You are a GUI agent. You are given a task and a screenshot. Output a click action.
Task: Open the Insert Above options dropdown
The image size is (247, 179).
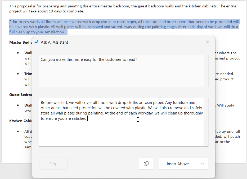pyautogui.click(x=202, y=163)
